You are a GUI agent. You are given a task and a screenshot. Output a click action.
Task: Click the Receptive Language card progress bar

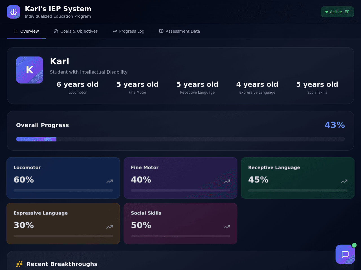tap(298, 190)
